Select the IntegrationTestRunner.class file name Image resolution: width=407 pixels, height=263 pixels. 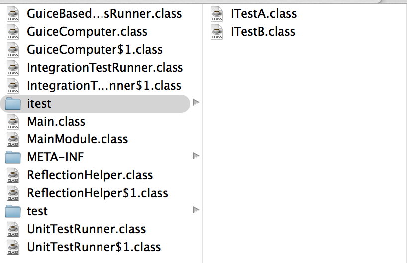click(x=104, y=68)
